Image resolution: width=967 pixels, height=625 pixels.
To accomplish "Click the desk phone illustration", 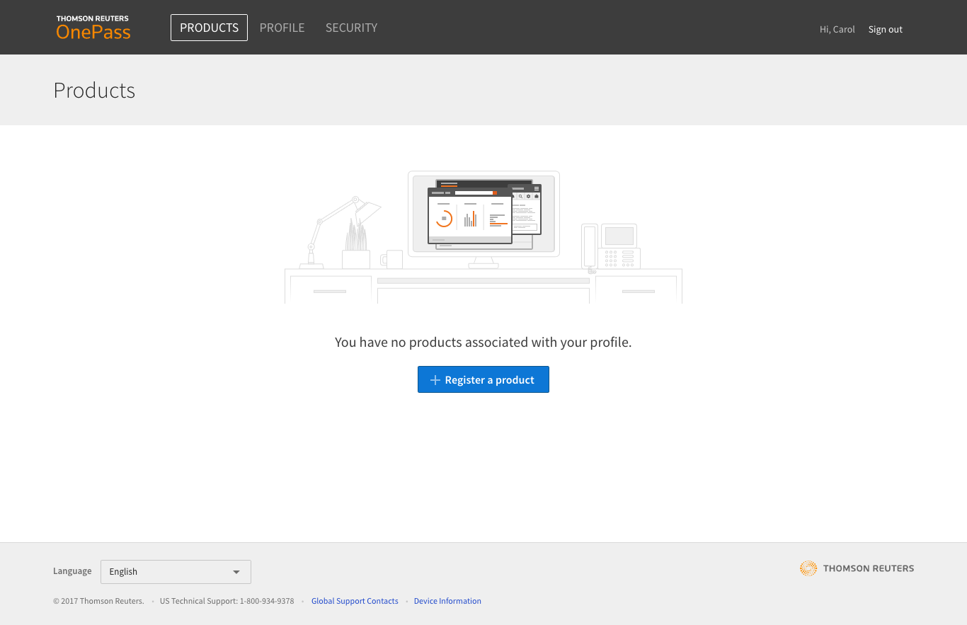I will pyautogui.click(x=611, y=247).
